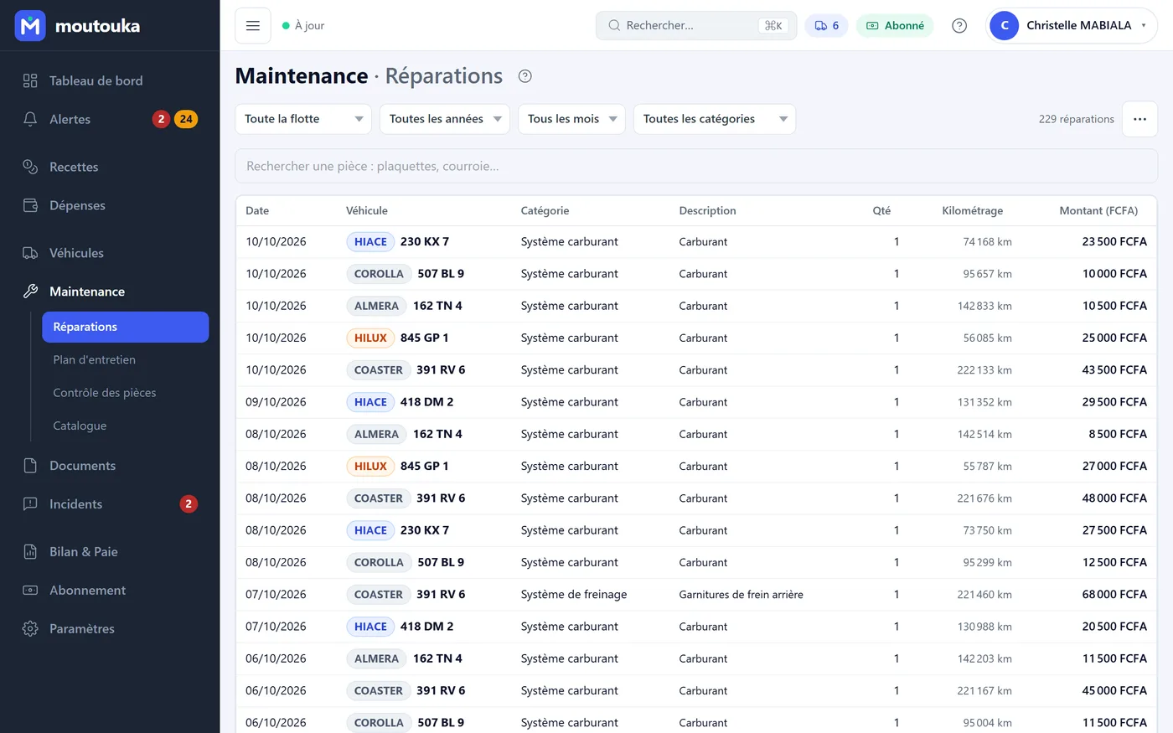
Task: Click the Dépenses wallet icon
Action: (x=30, y=205)
